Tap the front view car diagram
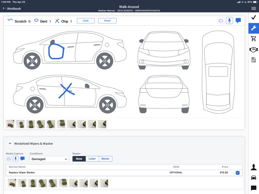259x194 pixels. tap(164, 50)
